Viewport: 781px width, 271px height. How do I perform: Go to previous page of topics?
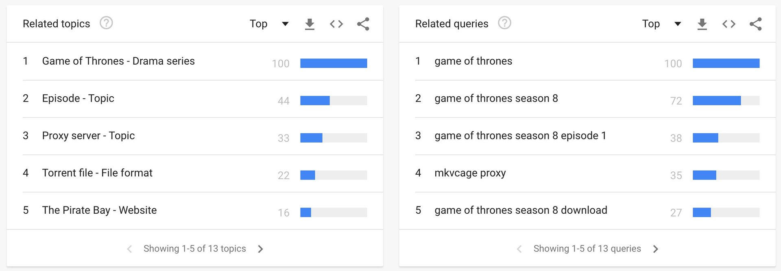click(129, 249)
